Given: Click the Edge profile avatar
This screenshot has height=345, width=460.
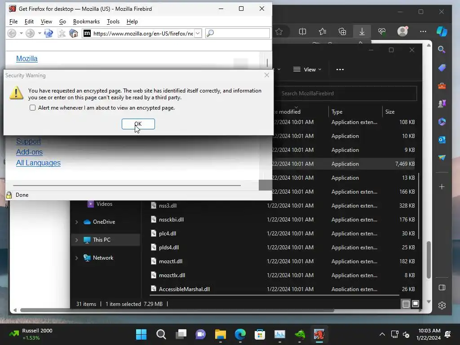Looking at the screenshot, I should (402, 31).
